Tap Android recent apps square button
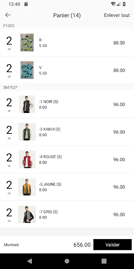The height and width of the screenshot is (269, 134). click(x=104, y=261)
